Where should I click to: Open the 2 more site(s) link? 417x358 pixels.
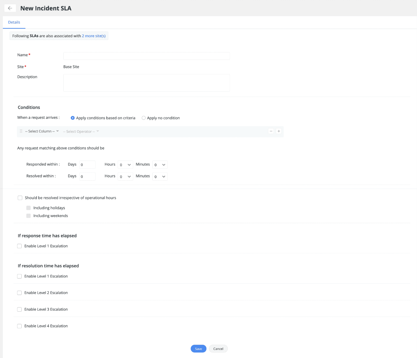(94, 36)
